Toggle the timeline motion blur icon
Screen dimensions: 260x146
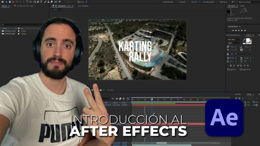(124, 99)
